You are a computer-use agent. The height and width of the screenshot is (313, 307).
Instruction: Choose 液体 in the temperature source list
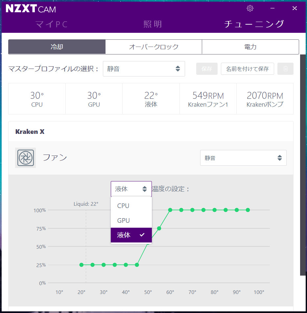click(131, 235)
